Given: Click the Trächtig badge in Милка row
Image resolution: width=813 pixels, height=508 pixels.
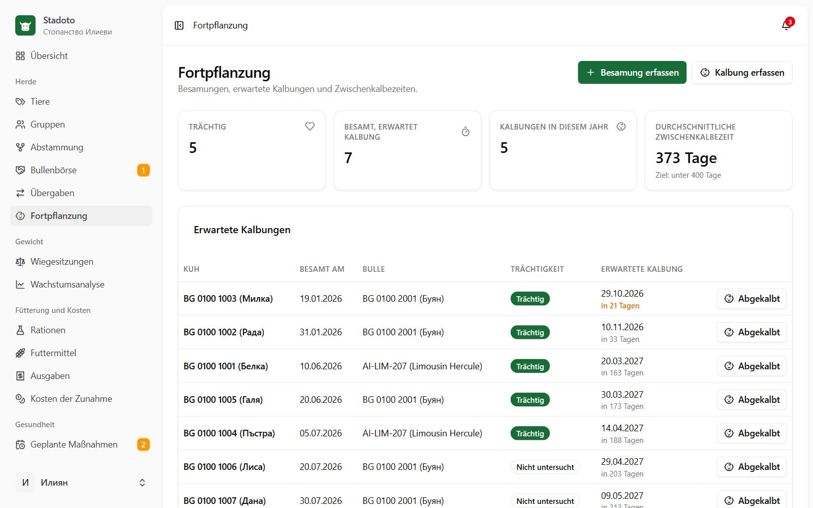Looking at the screenshot, I should point(530,299).
